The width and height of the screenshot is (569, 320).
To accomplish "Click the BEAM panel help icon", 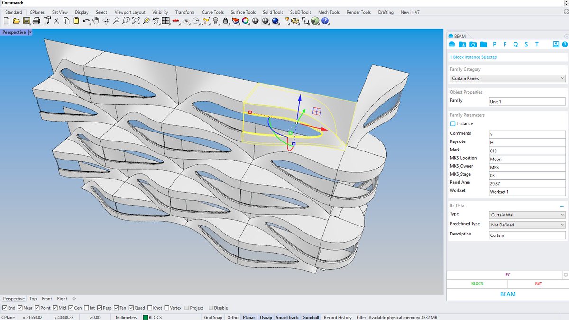I will click(565, 44).
